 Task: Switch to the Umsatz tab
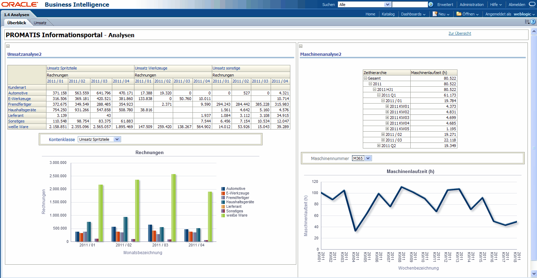point(40,23)
